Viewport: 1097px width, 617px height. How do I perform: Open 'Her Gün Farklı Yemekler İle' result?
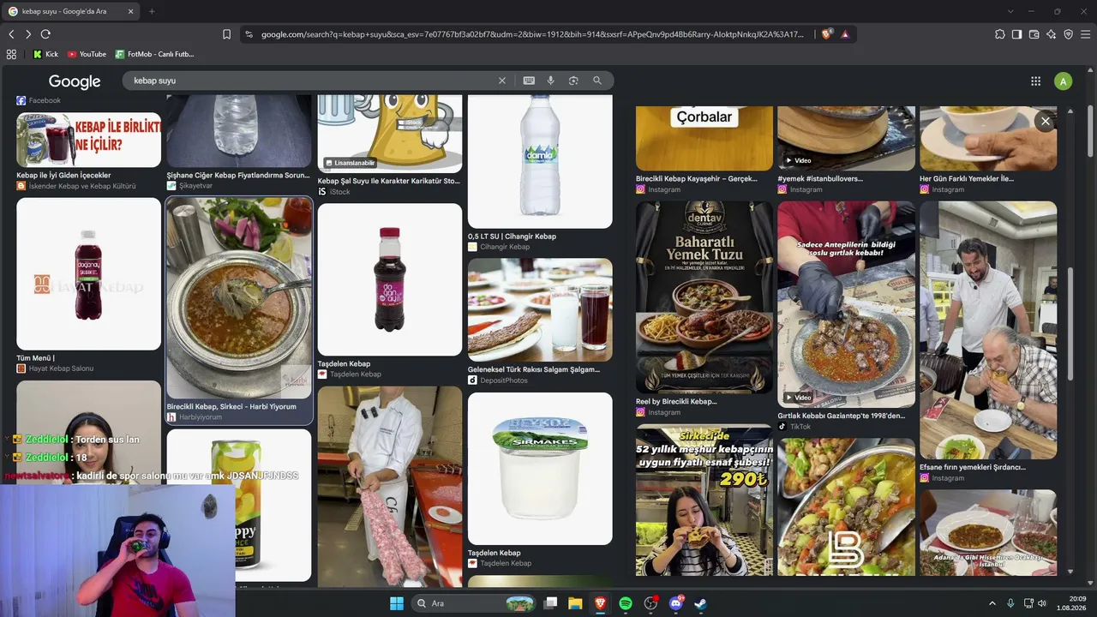[x=988, y=151]
